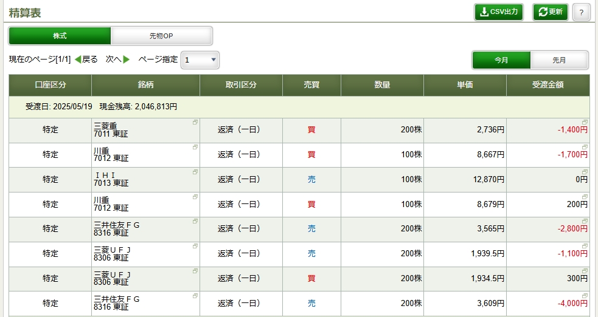Click the 3,609円 unit price cell
The image size is (598, 317).
(465, 303)
